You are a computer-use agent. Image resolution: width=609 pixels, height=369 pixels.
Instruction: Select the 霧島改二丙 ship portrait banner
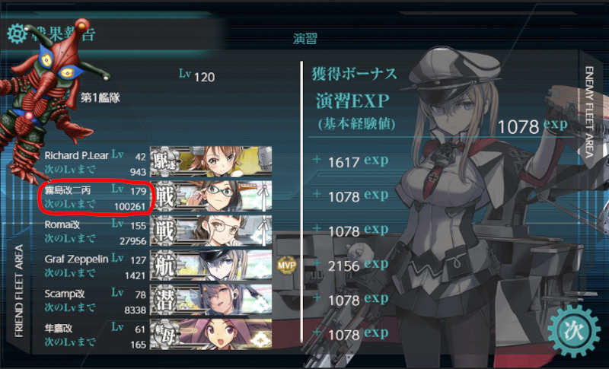point(211,196)
